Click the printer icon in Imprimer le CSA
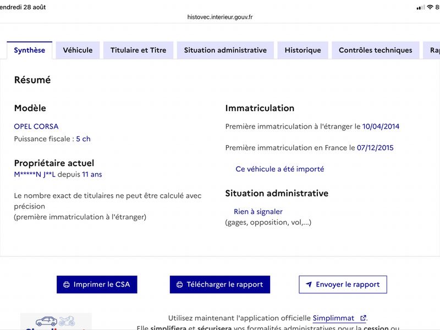This screenshot has height=330, width=440. (67, 284)
